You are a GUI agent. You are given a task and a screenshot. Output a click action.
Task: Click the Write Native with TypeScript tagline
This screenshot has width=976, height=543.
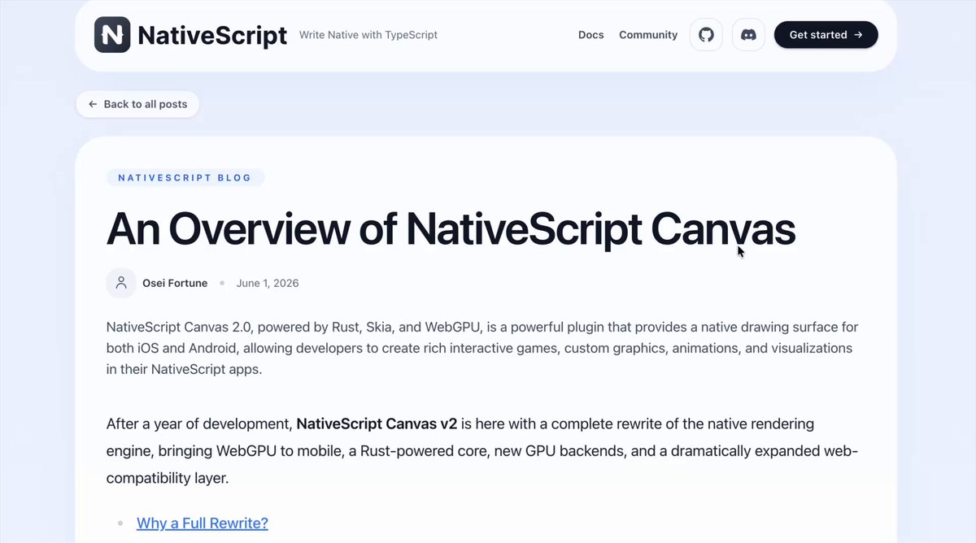[x=368, y=35]
